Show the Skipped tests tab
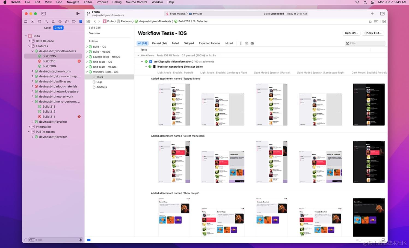Image resolution: width=409 pixels, height=248 pixels. coord(189,43)
